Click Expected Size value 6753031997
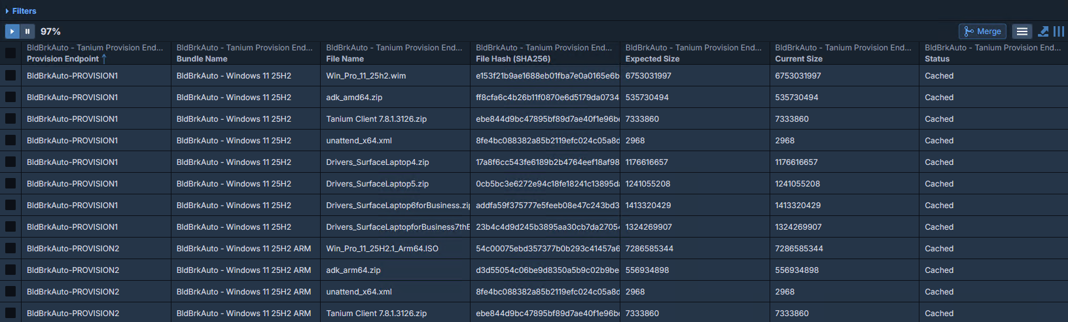This screenshot has width=1068, height=322. (649, 76)
